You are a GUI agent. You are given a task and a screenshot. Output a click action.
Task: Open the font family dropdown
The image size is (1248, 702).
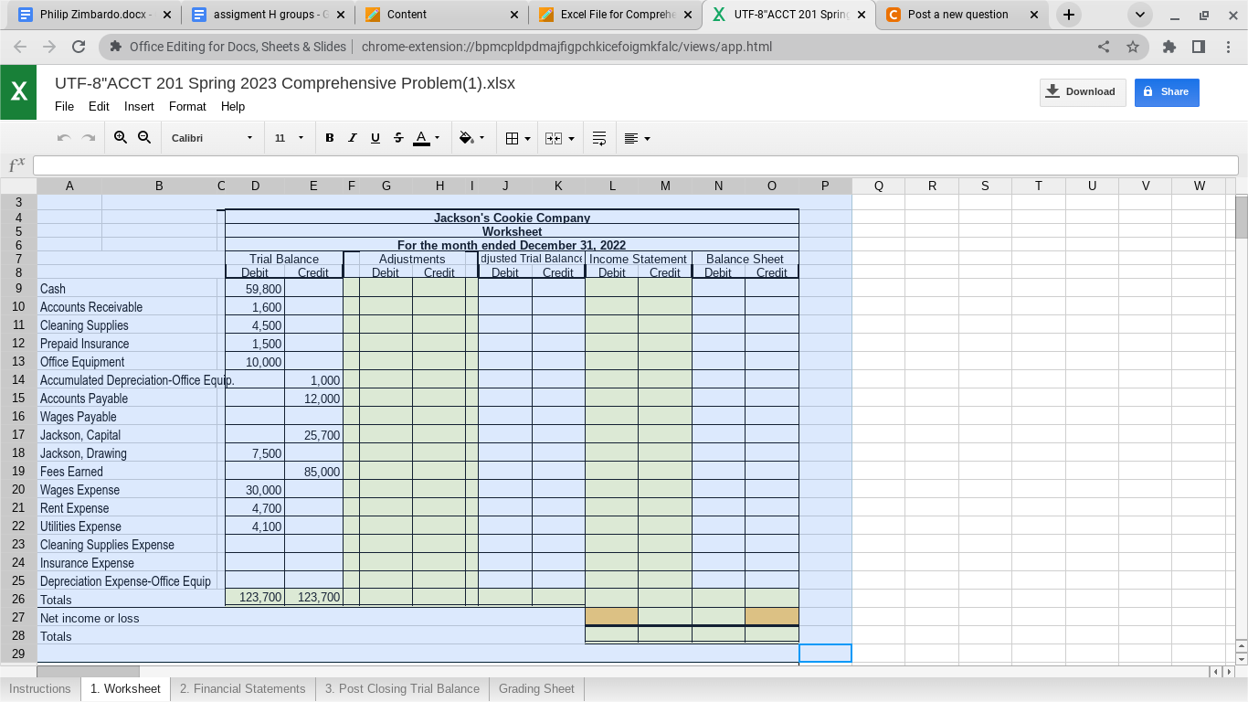(210, 138)
